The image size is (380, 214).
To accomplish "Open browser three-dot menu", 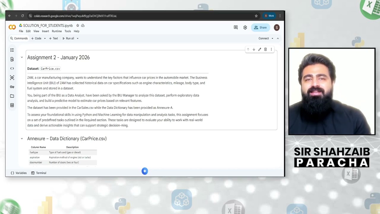I will (x=280, y=16).
